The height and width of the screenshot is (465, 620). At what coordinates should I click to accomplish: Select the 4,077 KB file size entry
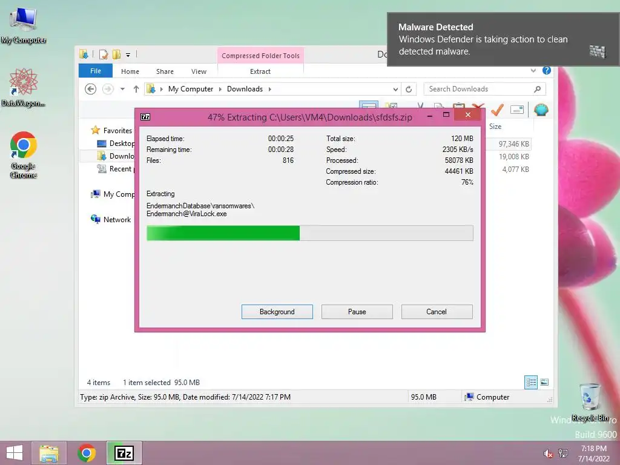coord(515,170)
